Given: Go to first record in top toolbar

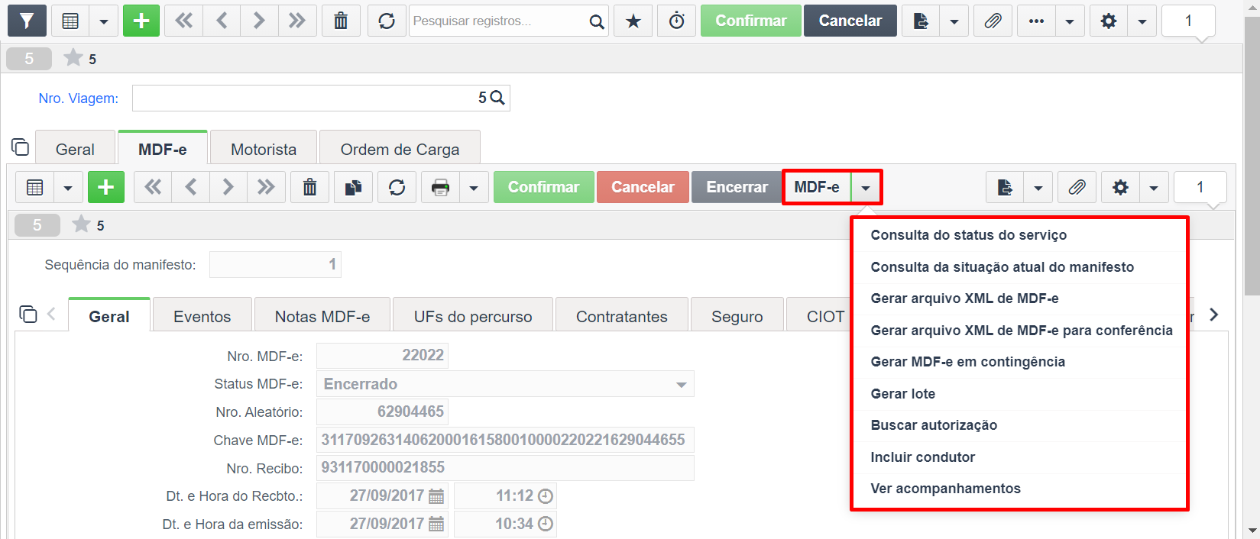Looking at the screenshot, I should [184, 21].
